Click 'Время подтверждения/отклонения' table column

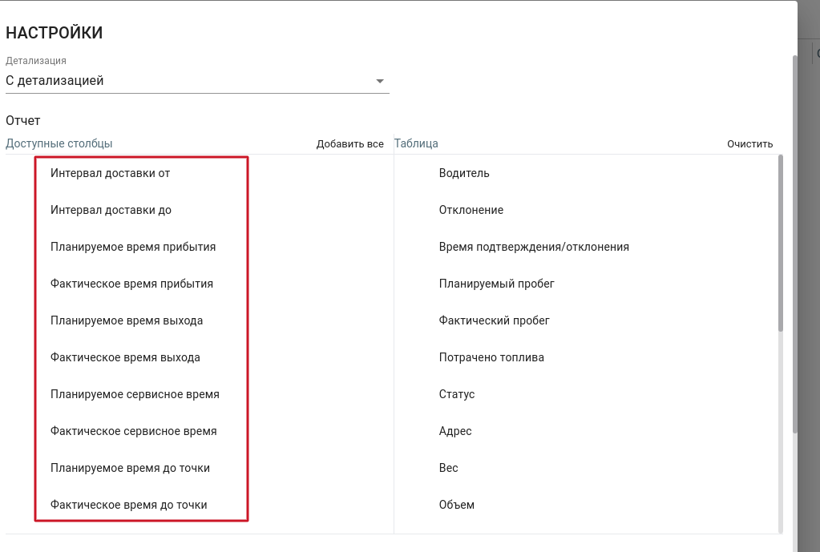point(534,247)
